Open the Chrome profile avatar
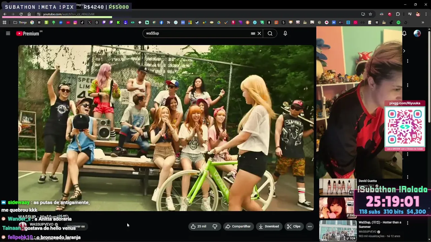Viewport: 431px width, 242px height. point(418,14)
